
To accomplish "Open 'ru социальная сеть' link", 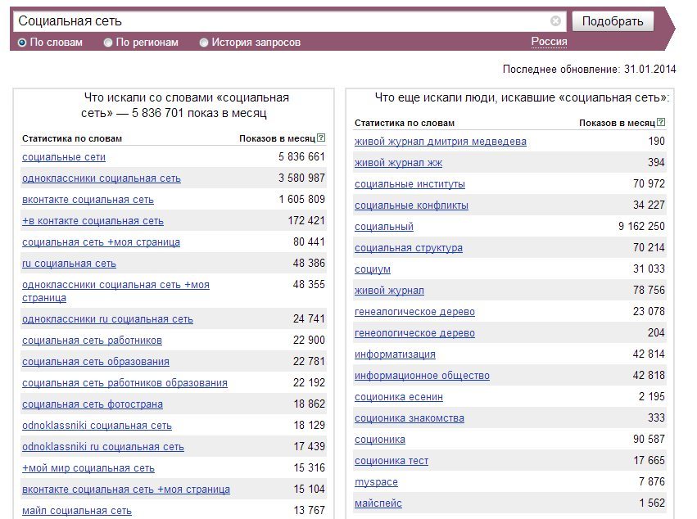I will coord(69,264).
